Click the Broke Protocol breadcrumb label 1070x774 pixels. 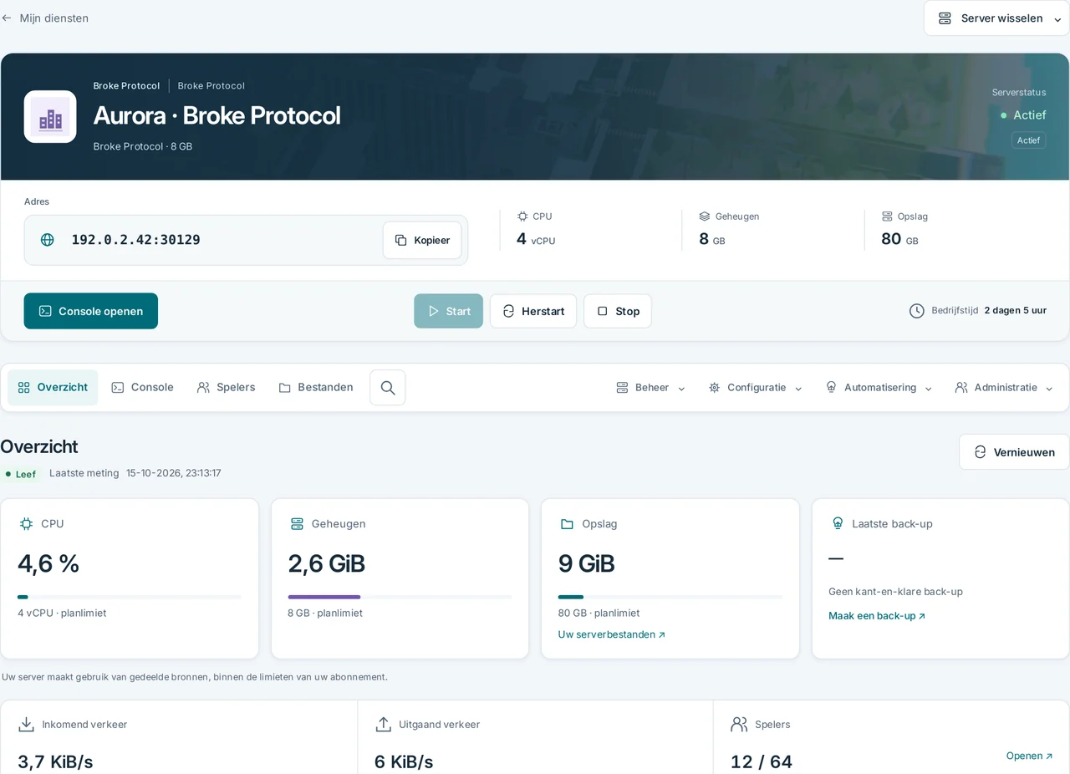[126, 86]
